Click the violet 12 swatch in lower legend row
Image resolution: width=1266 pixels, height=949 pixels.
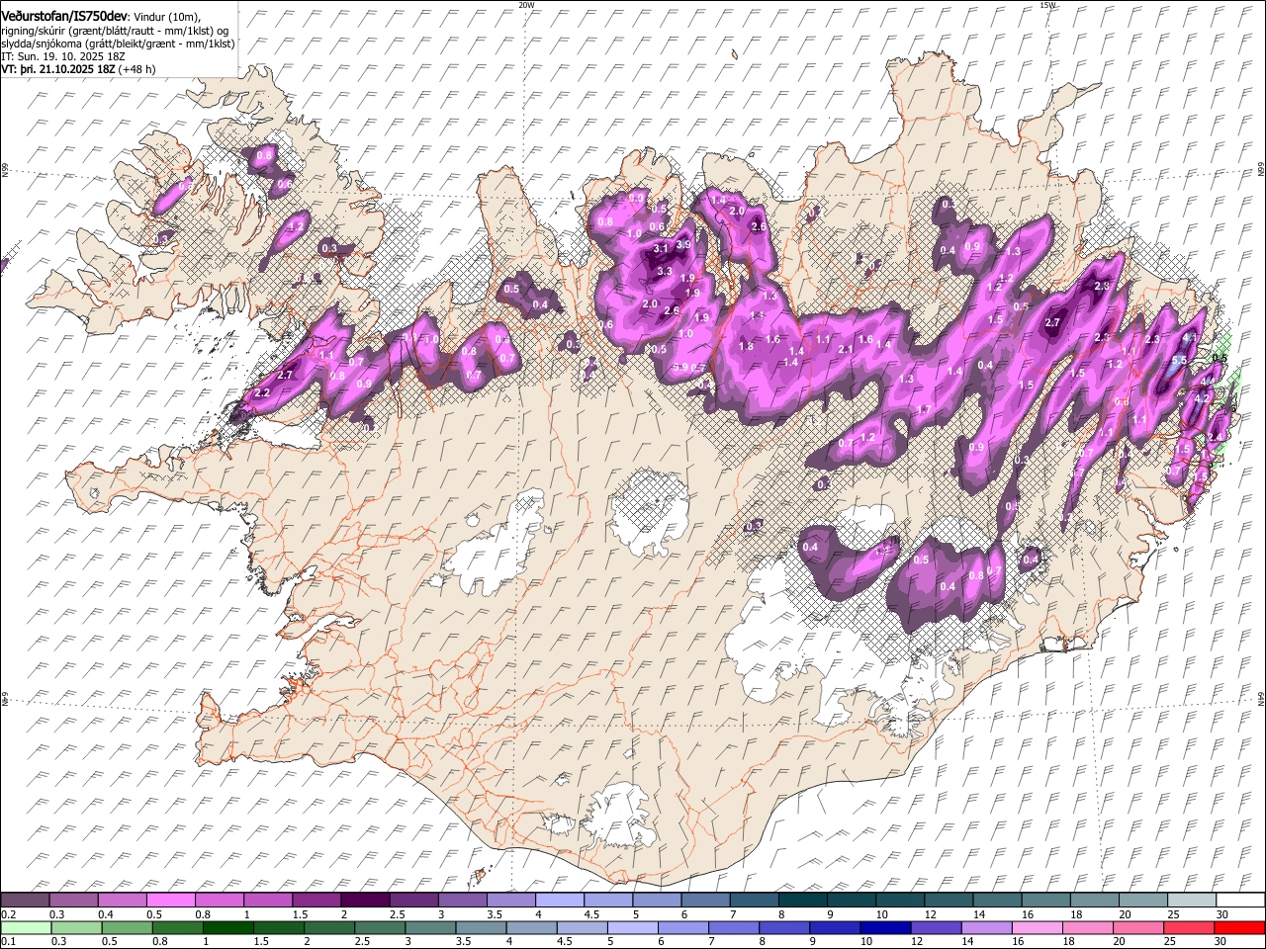(936, 927)
